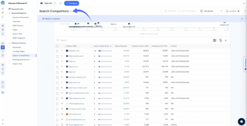Open table column settings icon

pyautogui.click(x=220, y=40)
